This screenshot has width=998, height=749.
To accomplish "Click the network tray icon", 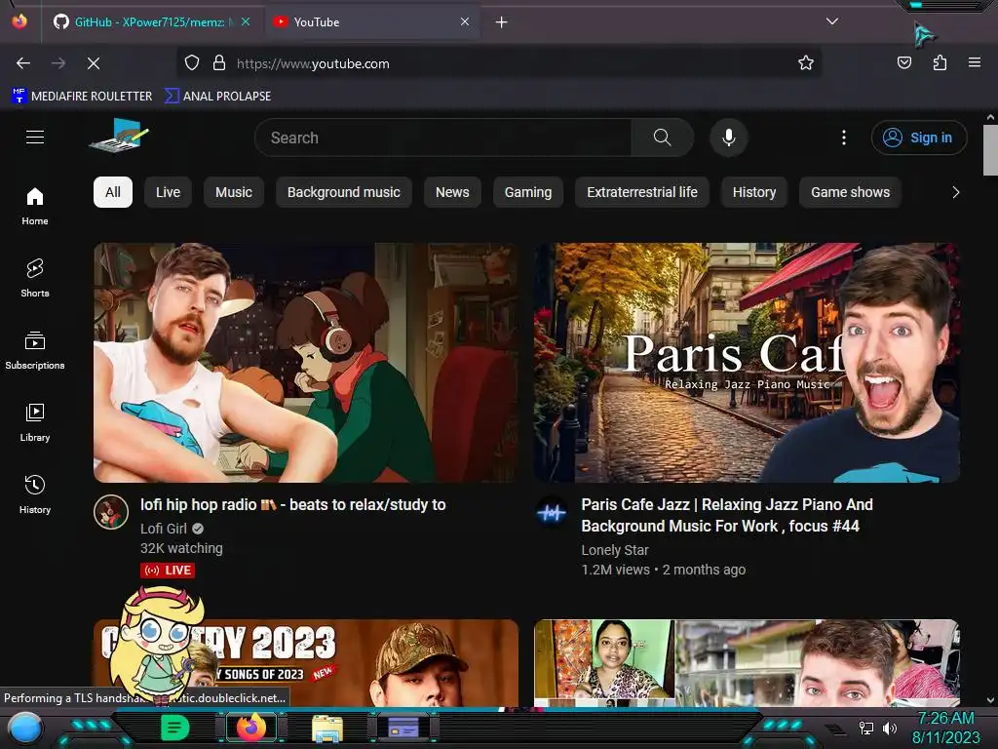I will tap(866, 728).
